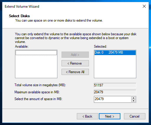Click the total volume size field showing 51197
This screenshot has width=151, height=125.
(115, 85)
